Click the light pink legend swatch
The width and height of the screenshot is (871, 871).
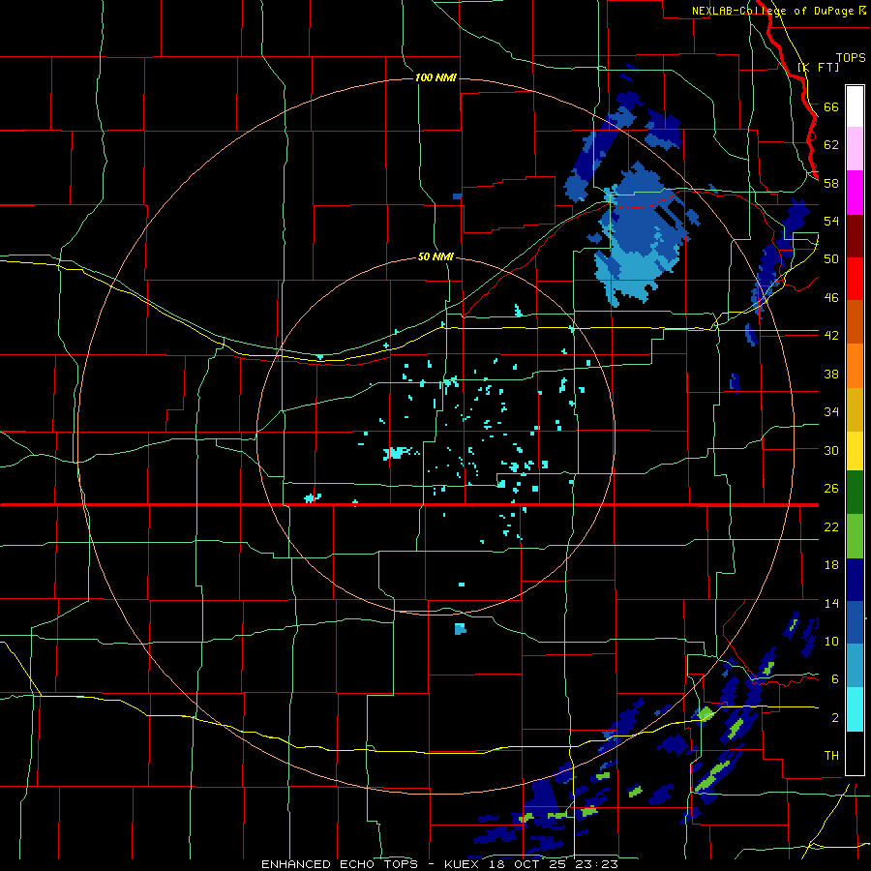tap(855, 149)
